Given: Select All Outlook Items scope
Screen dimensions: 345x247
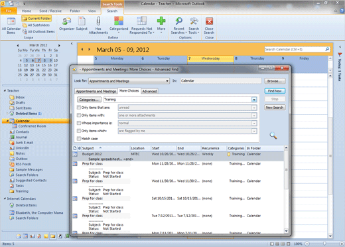Looking at the screenshot, I should pos(38,32).
